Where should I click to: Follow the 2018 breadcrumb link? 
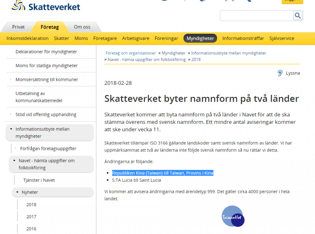point(196,60)
